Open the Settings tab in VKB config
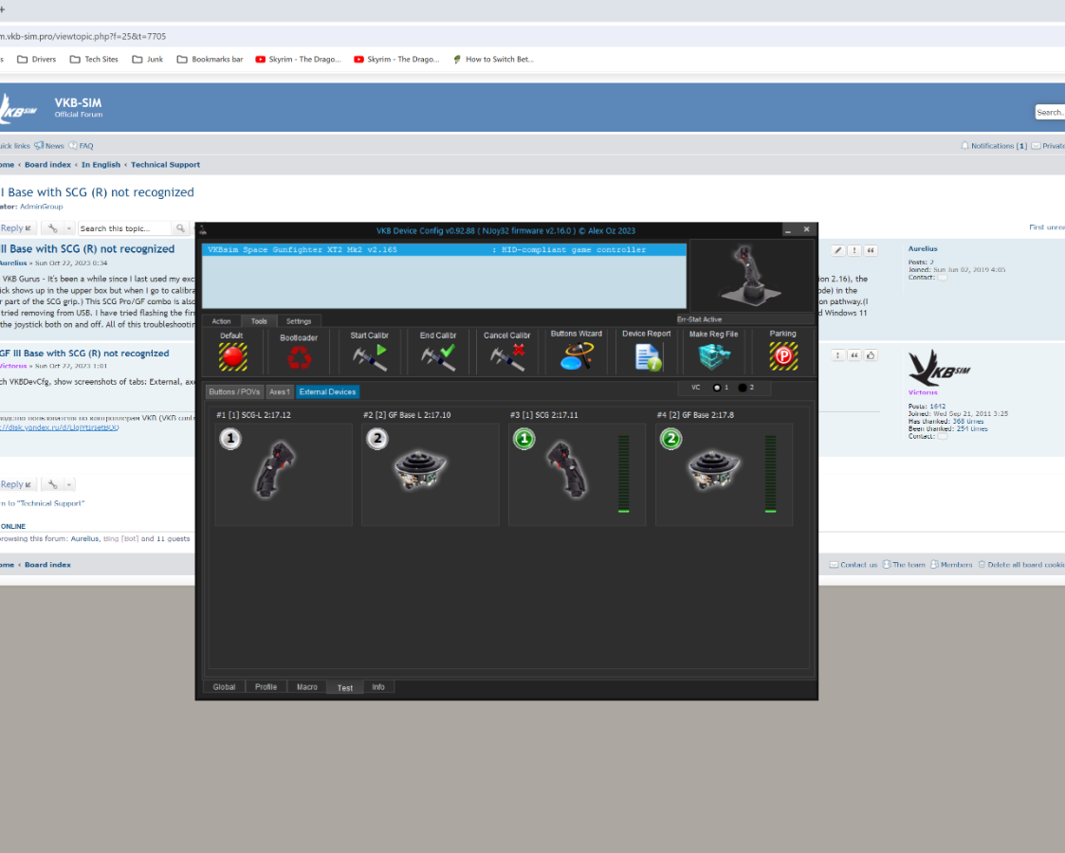1065x853 pixels. pyautogui.click(x=299, y=321)
